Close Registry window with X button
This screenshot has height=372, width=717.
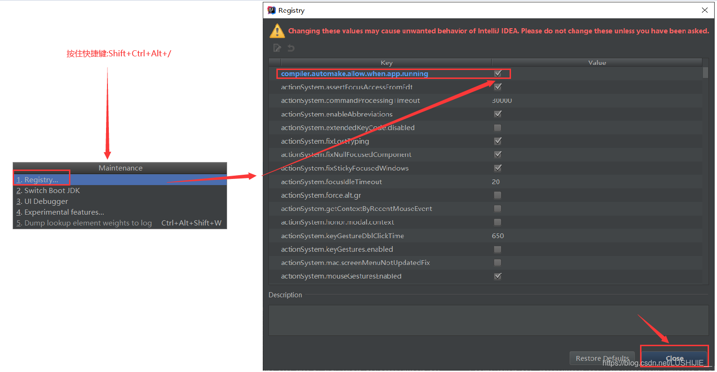pyautogui.click(x=704, y=10)
